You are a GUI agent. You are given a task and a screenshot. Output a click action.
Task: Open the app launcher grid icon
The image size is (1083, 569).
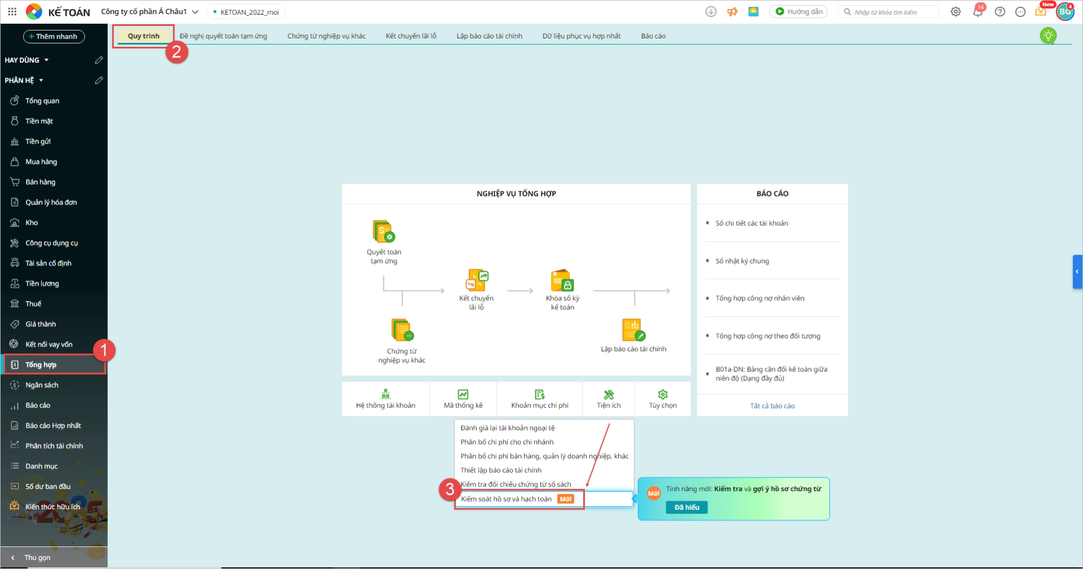[x=12, y=11]
